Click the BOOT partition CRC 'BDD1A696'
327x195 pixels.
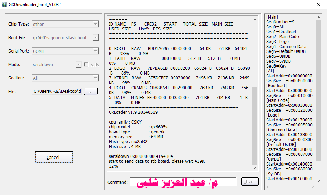[158, 49]
